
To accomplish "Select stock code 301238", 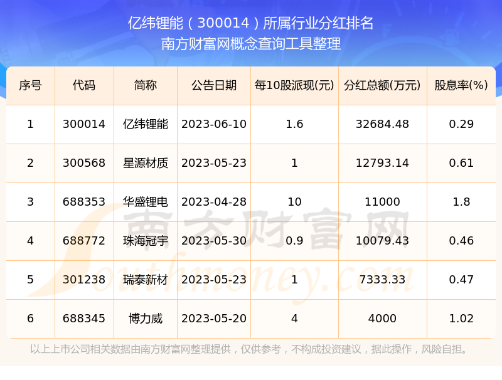I will (x=84, y=280).
